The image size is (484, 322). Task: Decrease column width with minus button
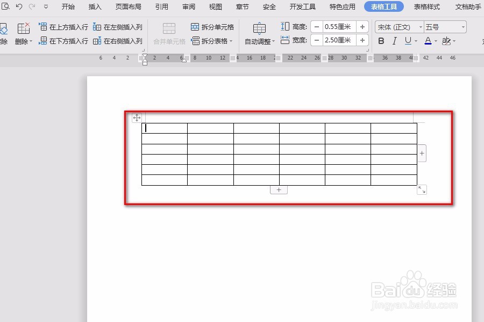click(317, 40)
